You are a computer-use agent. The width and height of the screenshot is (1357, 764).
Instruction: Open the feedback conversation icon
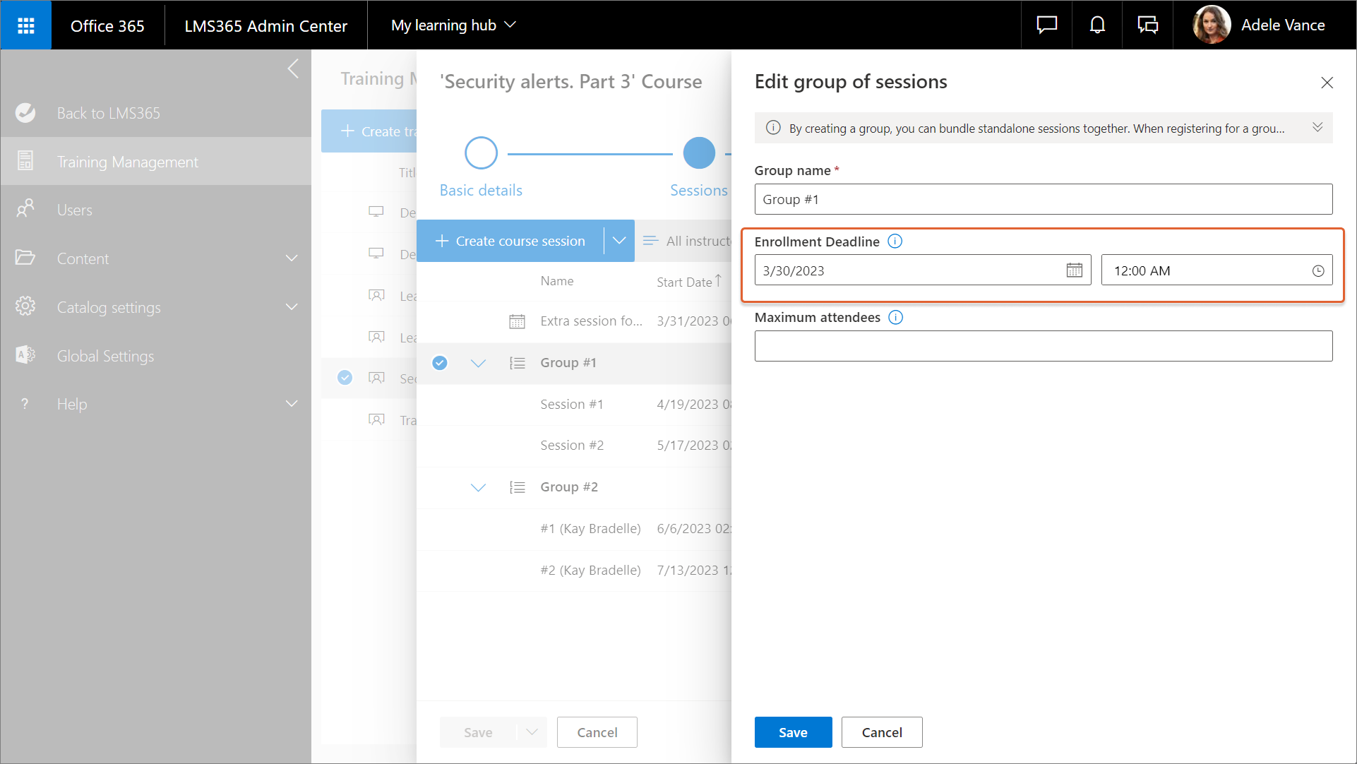(1147, 25)
